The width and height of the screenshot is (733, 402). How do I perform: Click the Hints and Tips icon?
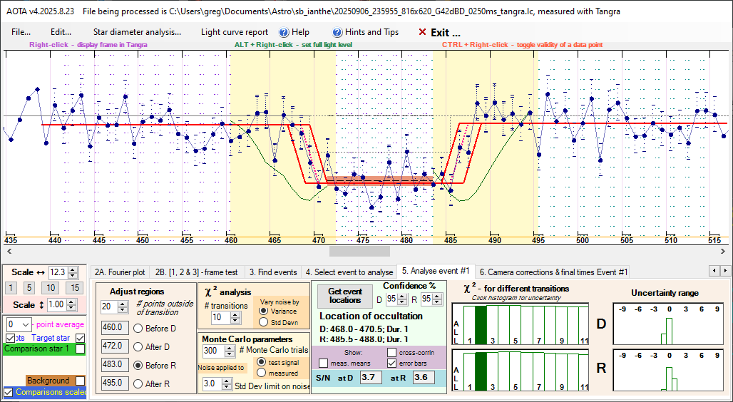pyautogui.click(x=337, y=32)
